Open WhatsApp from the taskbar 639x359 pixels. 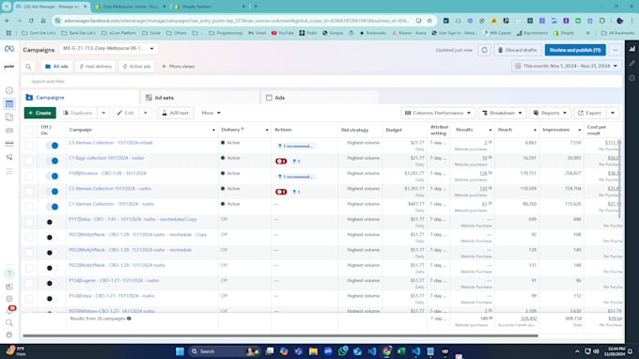point(343,351)
